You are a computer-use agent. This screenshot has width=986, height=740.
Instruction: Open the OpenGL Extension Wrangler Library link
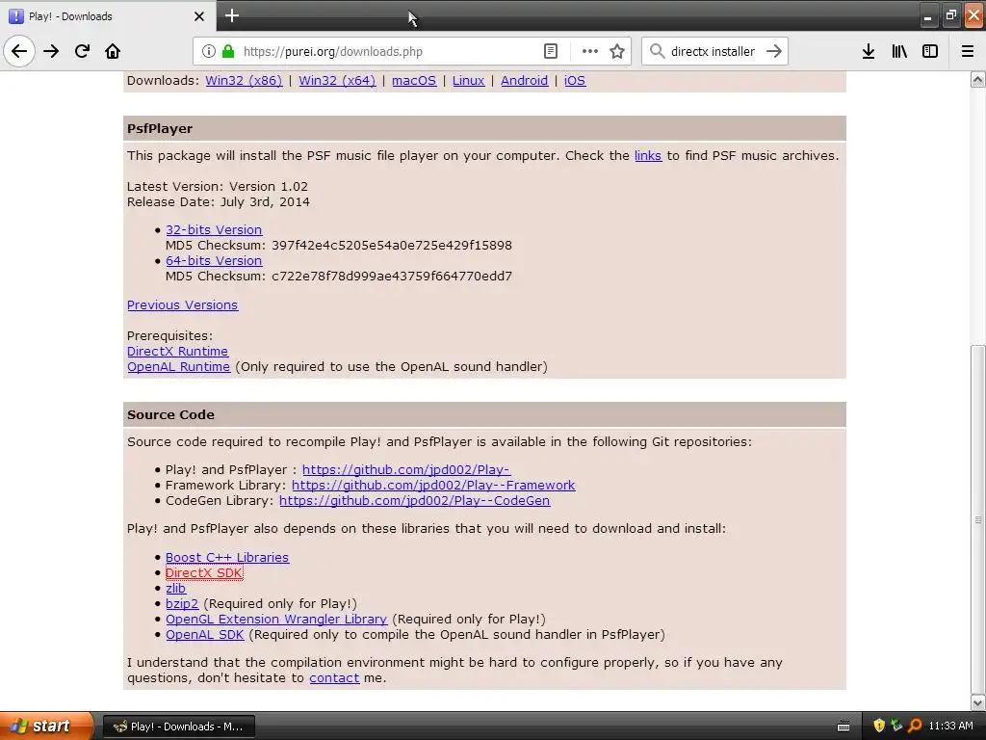[276, 620]
